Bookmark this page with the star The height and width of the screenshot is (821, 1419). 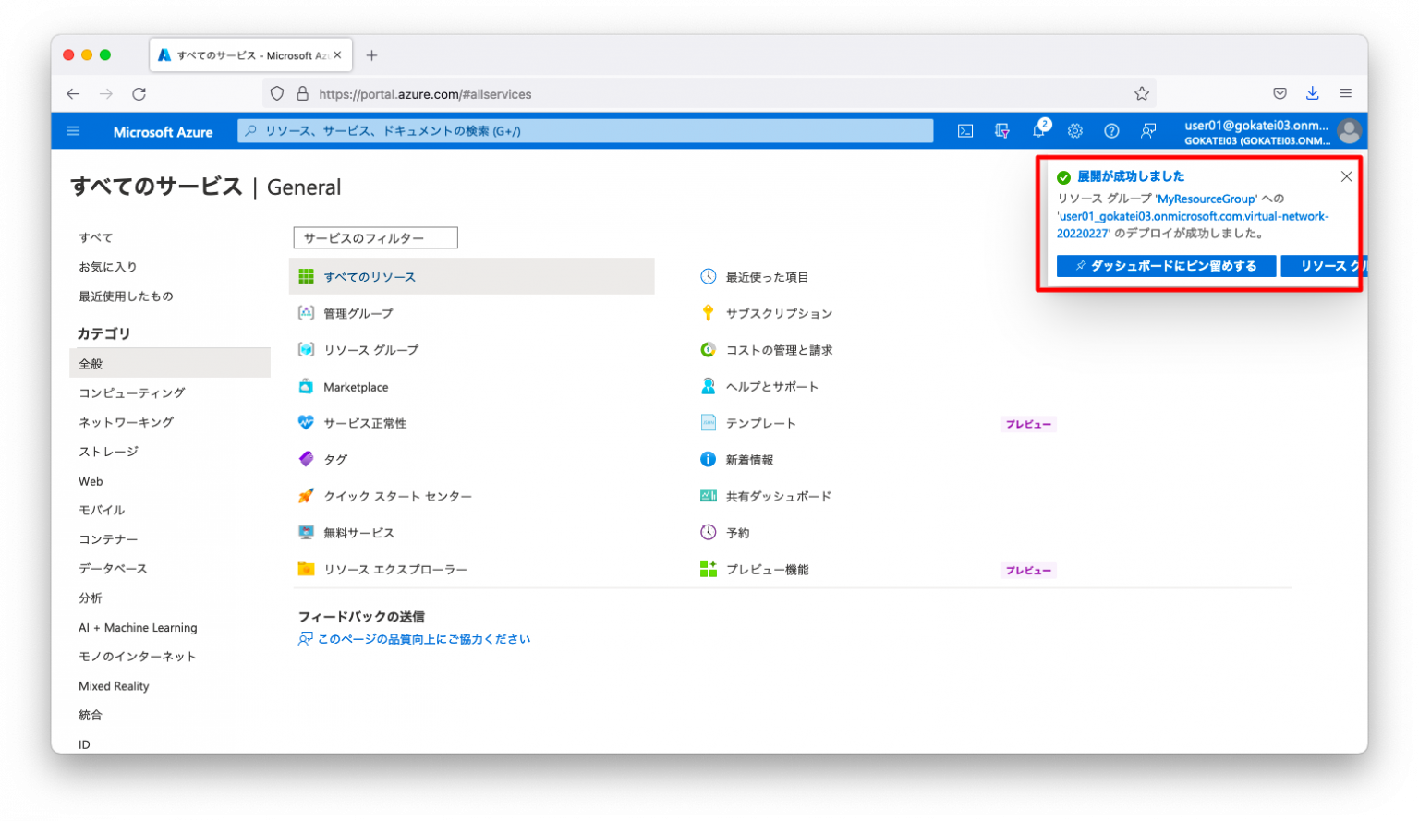[x=1142, y=93]
